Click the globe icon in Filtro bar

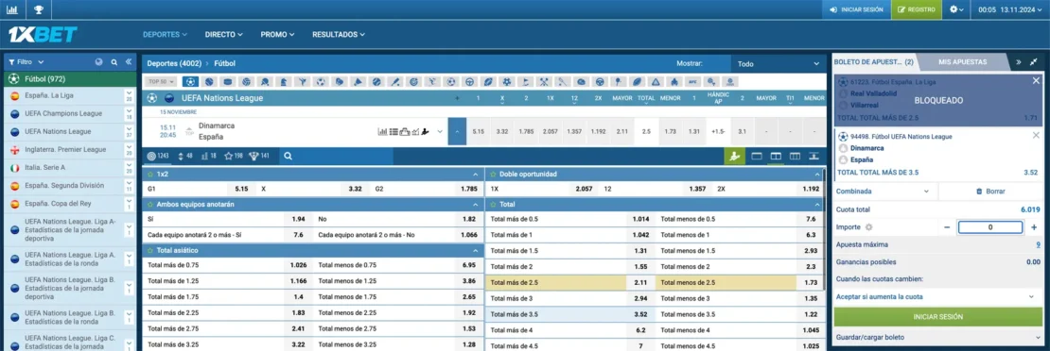(99, 61)
